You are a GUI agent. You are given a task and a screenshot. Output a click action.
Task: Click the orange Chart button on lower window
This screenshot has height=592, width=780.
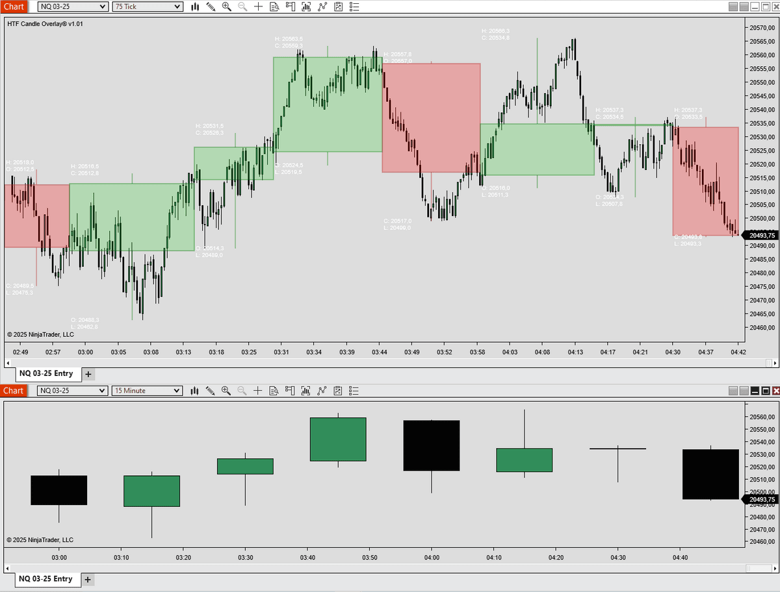14,391
